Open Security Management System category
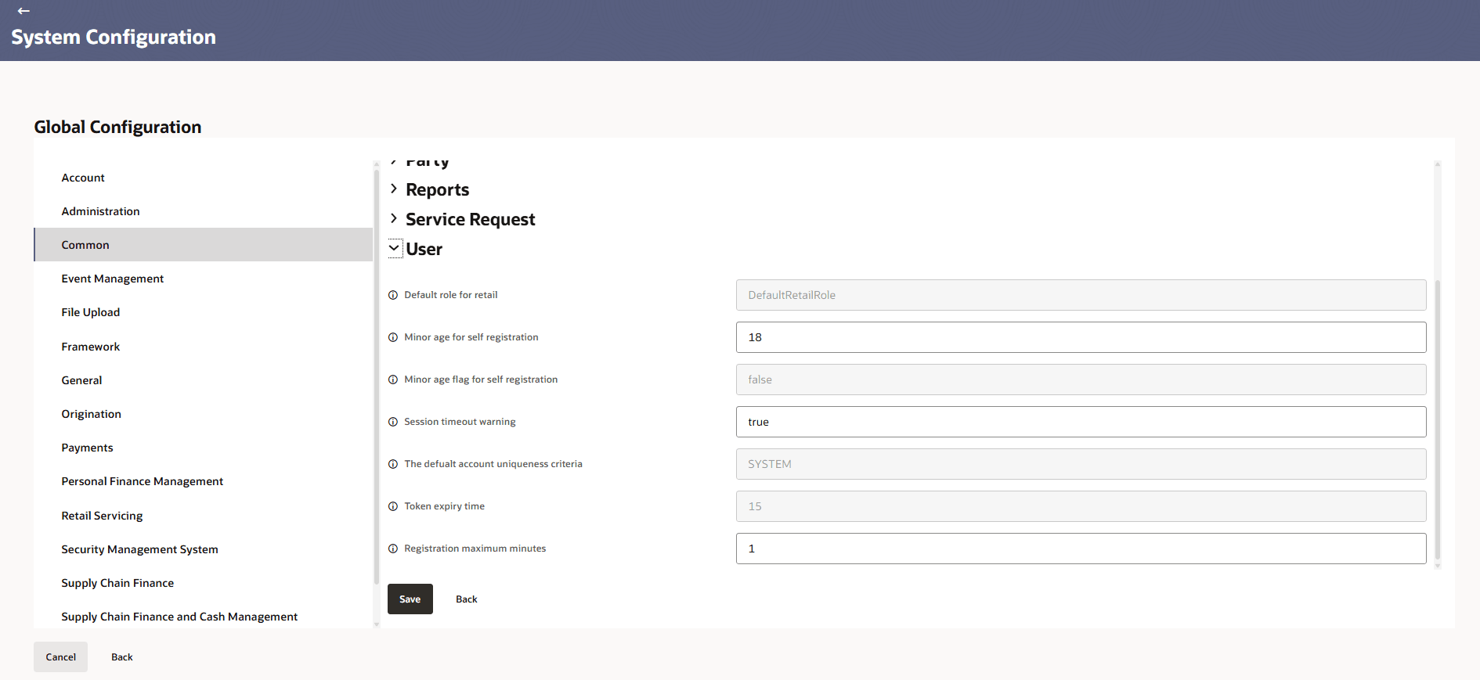This screenshot has width=1480, height=680. 204,549
